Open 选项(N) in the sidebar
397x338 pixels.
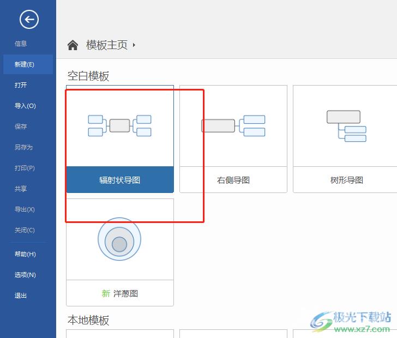click(25, 275)
